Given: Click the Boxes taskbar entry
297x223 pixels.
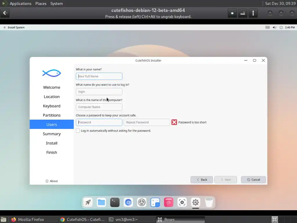Looking at the screenshot, I should [180, 220].
